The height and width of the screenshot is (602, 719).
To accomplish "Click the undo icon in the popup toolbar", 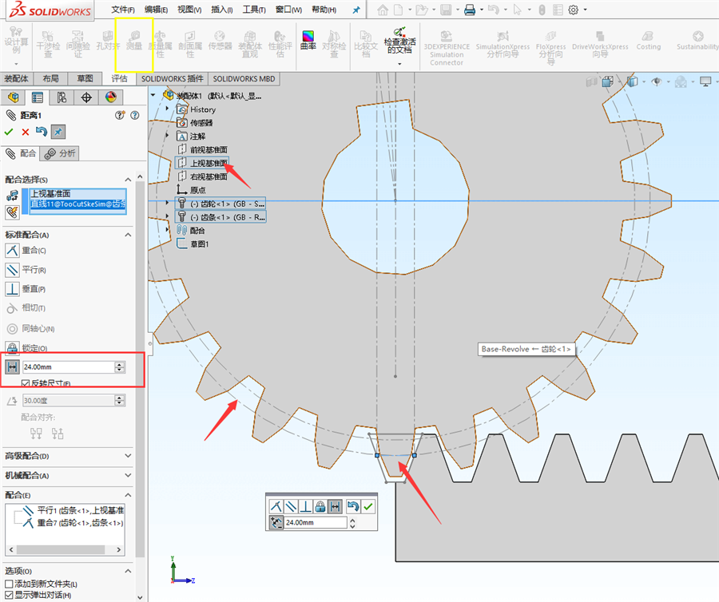I will pyautogui.click(x=352, y=506).
